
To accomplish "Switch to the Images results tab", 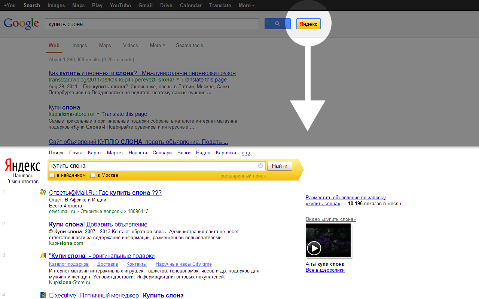I will coord(79,45).
